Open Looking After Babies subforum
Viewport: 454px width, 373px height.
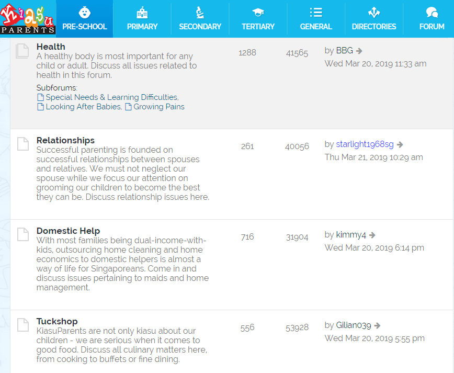(83, 107)
